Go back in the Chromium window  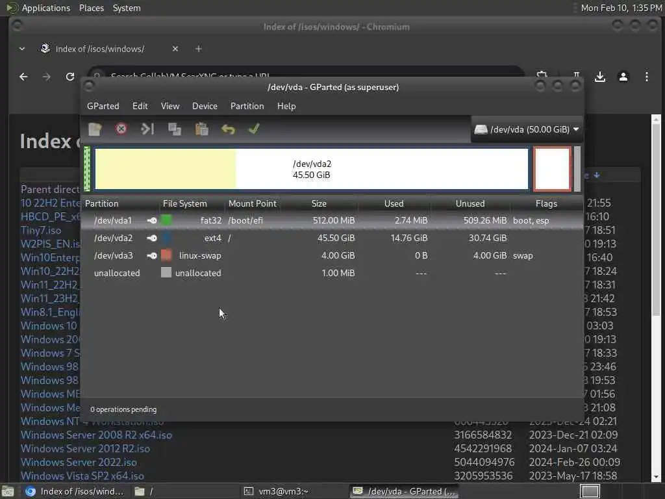point(24,77)
